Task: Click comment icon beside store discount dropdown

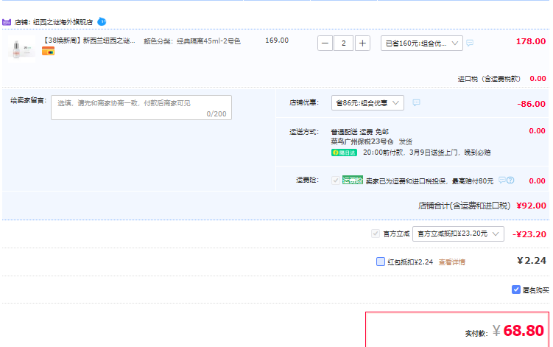Action: 416,102
